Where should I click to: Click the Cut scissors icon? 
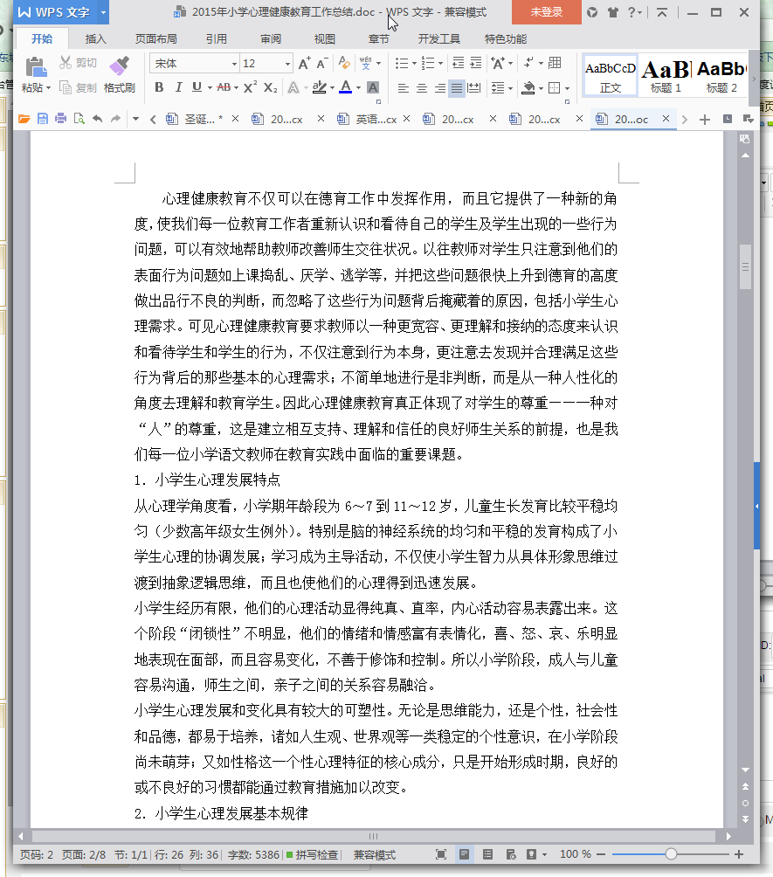(66, 63)
